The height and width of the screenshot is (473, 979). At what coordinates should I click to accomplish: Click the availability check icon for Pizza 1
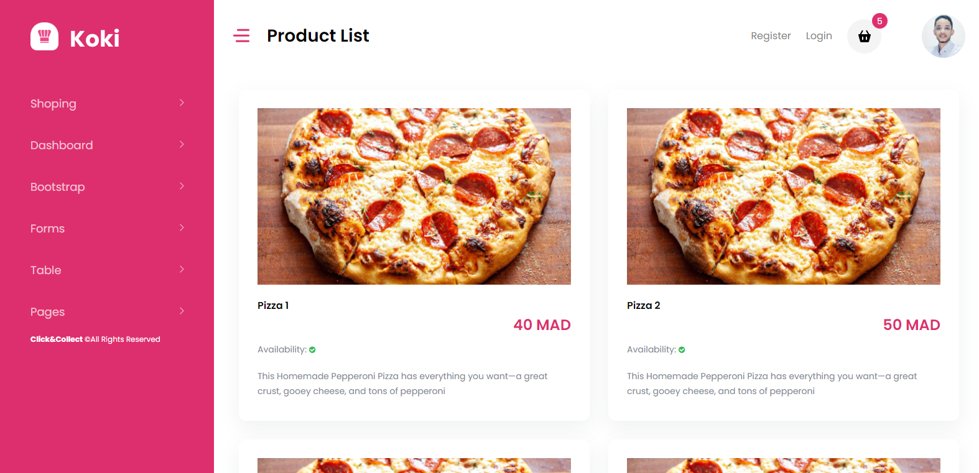coord(312,349)
